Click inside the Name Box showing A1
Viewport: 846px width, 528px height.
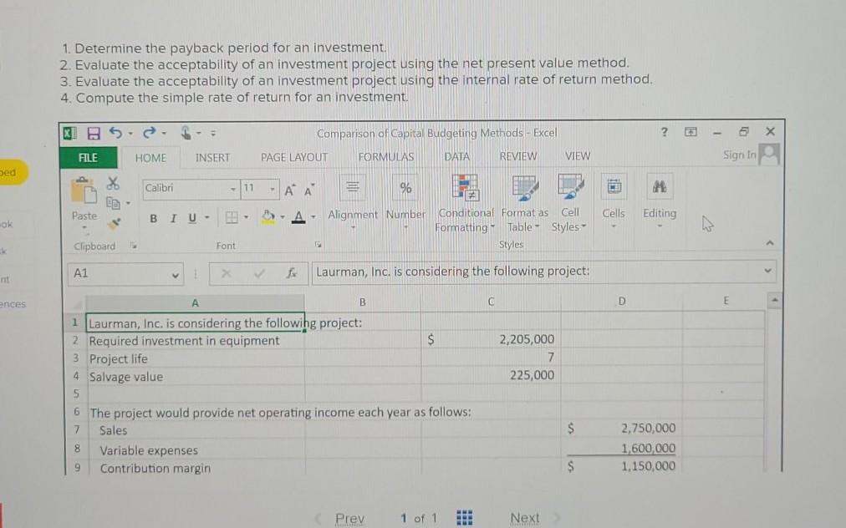[x=121, y=273]
